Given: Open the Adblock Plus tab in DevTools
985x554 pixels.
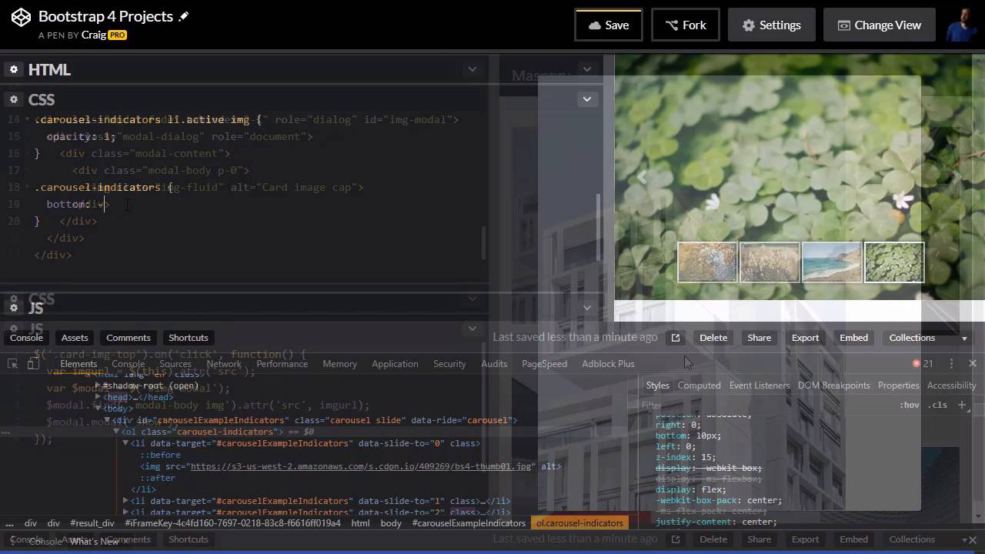Looking at the screenshot, I should pos(608,364).
